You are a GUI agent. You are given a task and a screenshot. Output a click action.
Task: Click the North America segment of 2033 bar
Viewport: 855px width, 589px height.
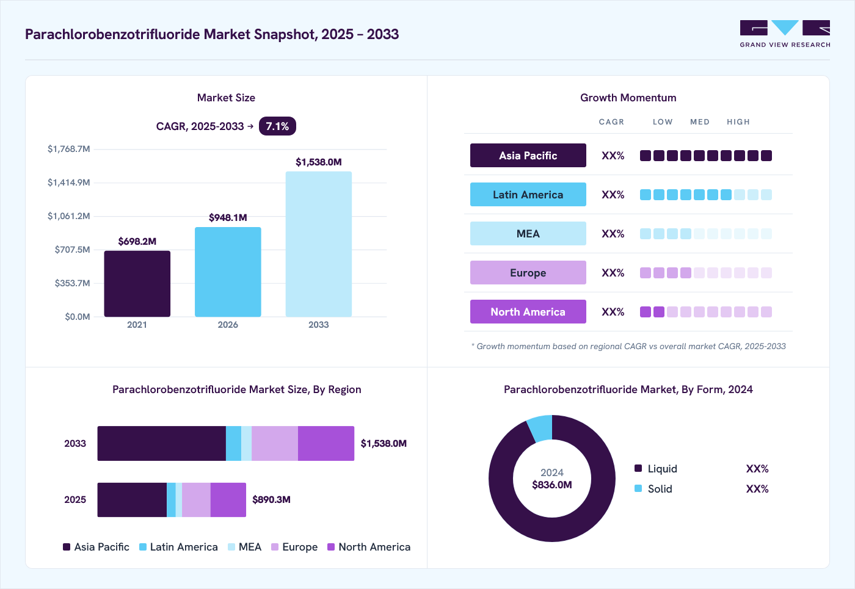tap(326, 444)
